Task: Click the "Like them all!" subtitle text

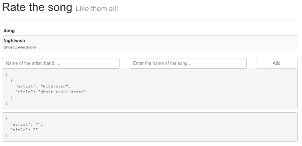Action: 97,9
